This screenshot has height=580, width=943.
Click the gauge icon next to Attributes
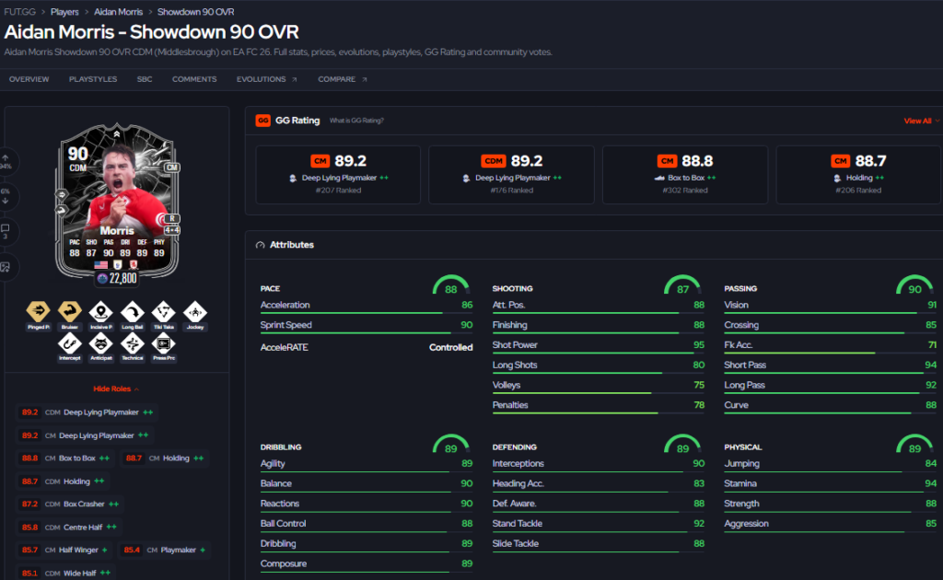(261, 245)
